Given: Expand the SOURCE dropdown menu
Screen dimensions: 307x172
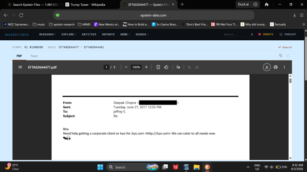Looking at the screenshot, I should (x=142, y=35).
